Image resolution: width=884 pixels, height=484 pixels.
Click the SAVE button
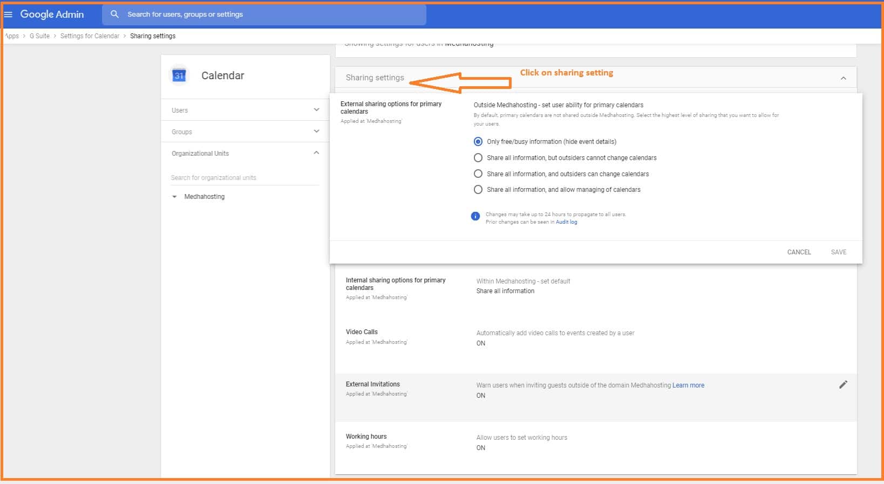[838, 252]
